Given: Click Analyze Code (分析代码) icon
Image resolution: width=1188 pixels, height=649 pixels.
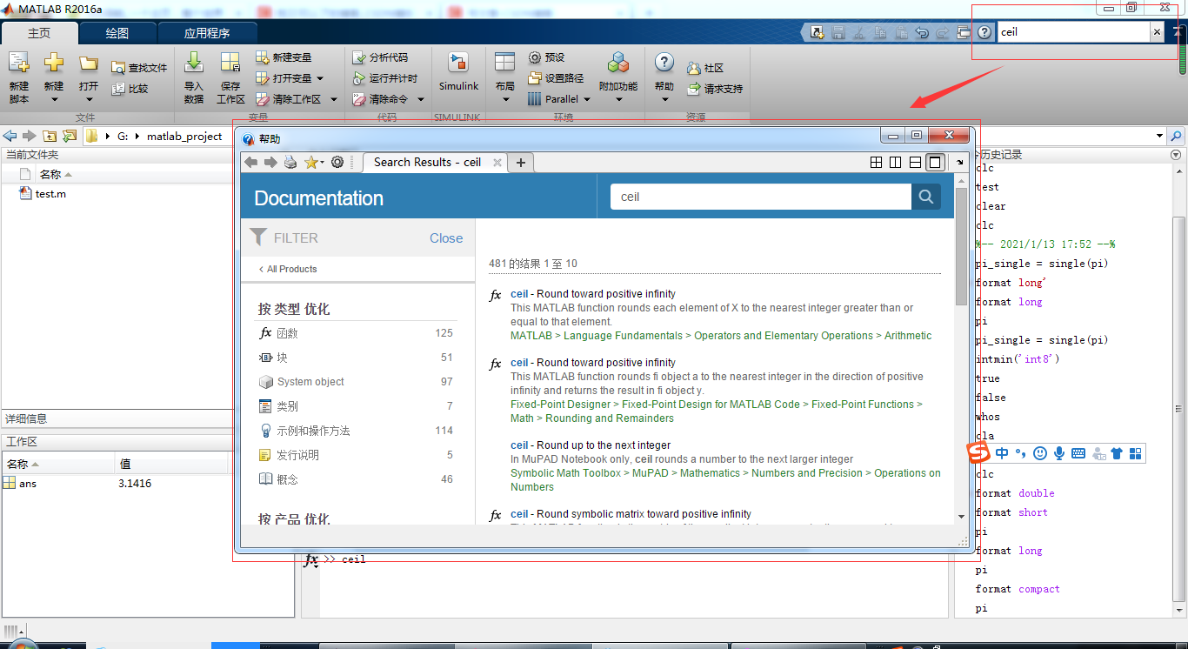Looking at the screenshot, I should point(359,57).
